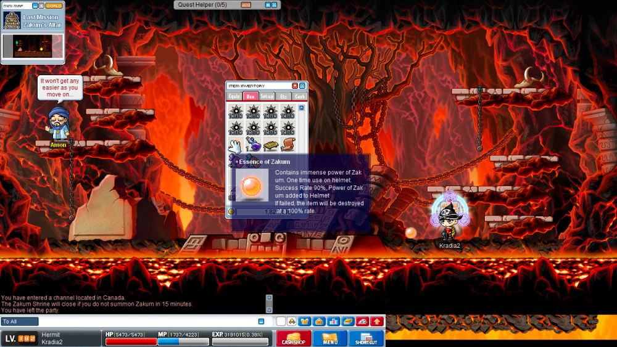This screenshot has height=347, width=617.
Task: Click the red HP bar
Action: click(x=131, y=341)
